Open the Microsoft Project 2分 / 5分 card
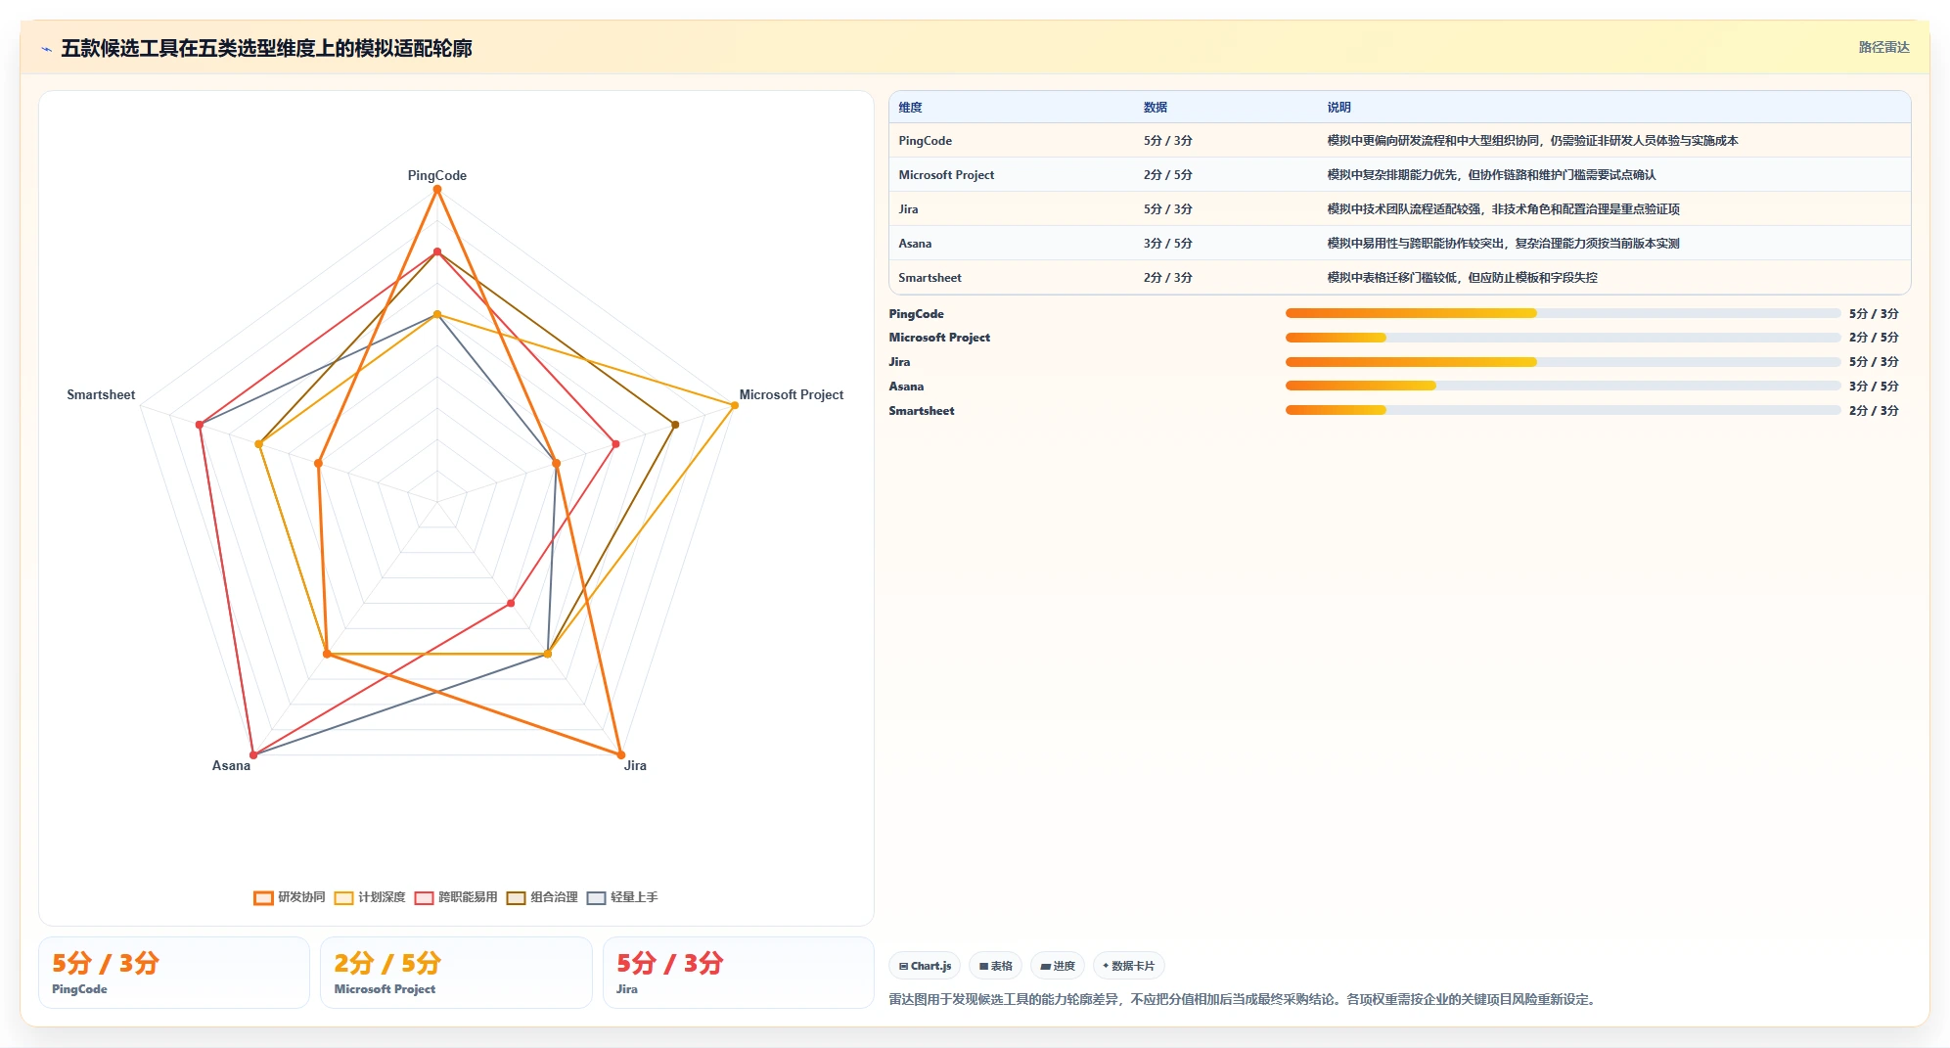The height and width of the screenshot is (1048, 1950). (x=456, y=973)
